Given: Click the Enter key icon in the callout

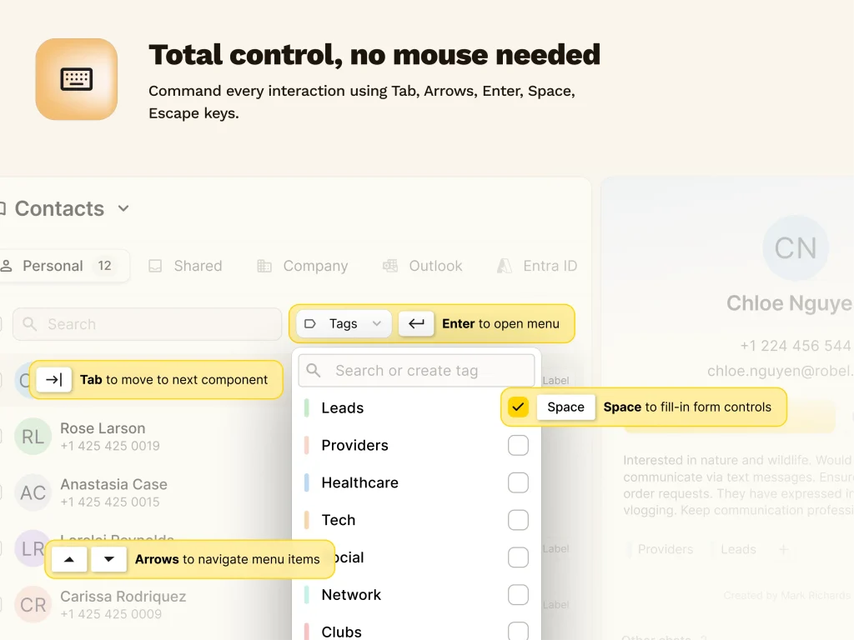Looking at the screenshot, I should click(416, 323).
